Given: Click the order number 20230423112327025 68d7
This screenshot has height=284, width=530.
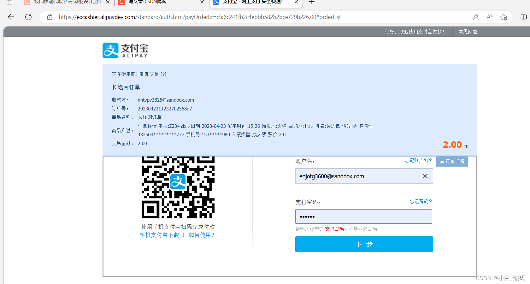Looking at the screenshot, I should pos(165,109).
